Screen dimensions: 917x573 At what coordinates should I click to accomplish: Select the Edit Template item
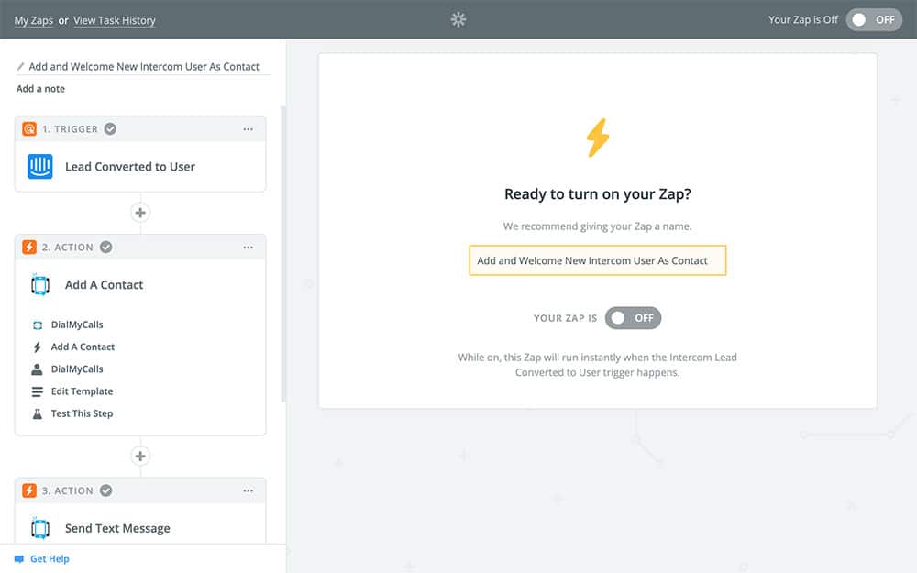(x=82, y=391)
